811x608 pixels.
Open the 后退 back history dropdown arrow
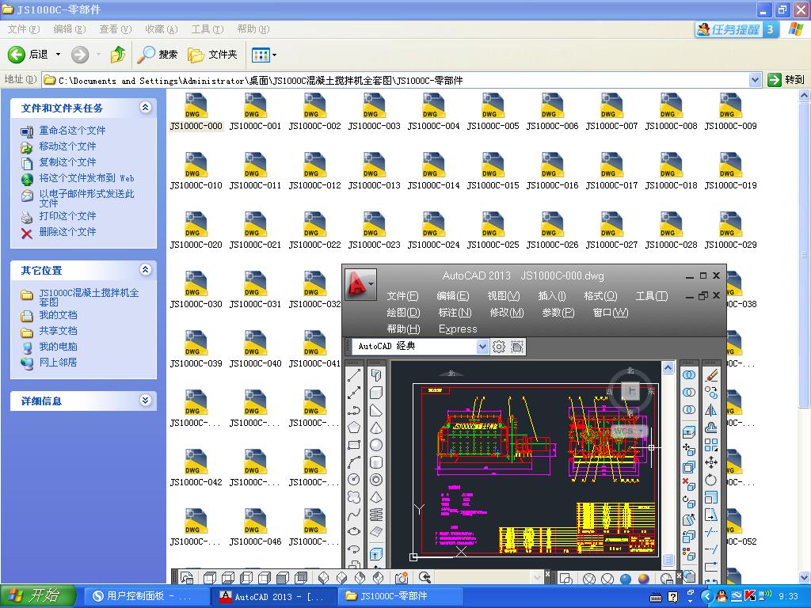58,55
